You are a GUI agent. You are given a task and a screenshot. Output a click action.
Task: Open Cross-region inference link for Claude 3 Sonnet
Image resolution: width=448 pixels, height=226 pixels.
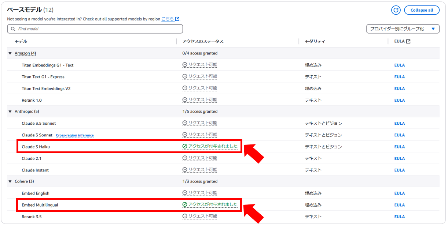[x=75, y=135]
